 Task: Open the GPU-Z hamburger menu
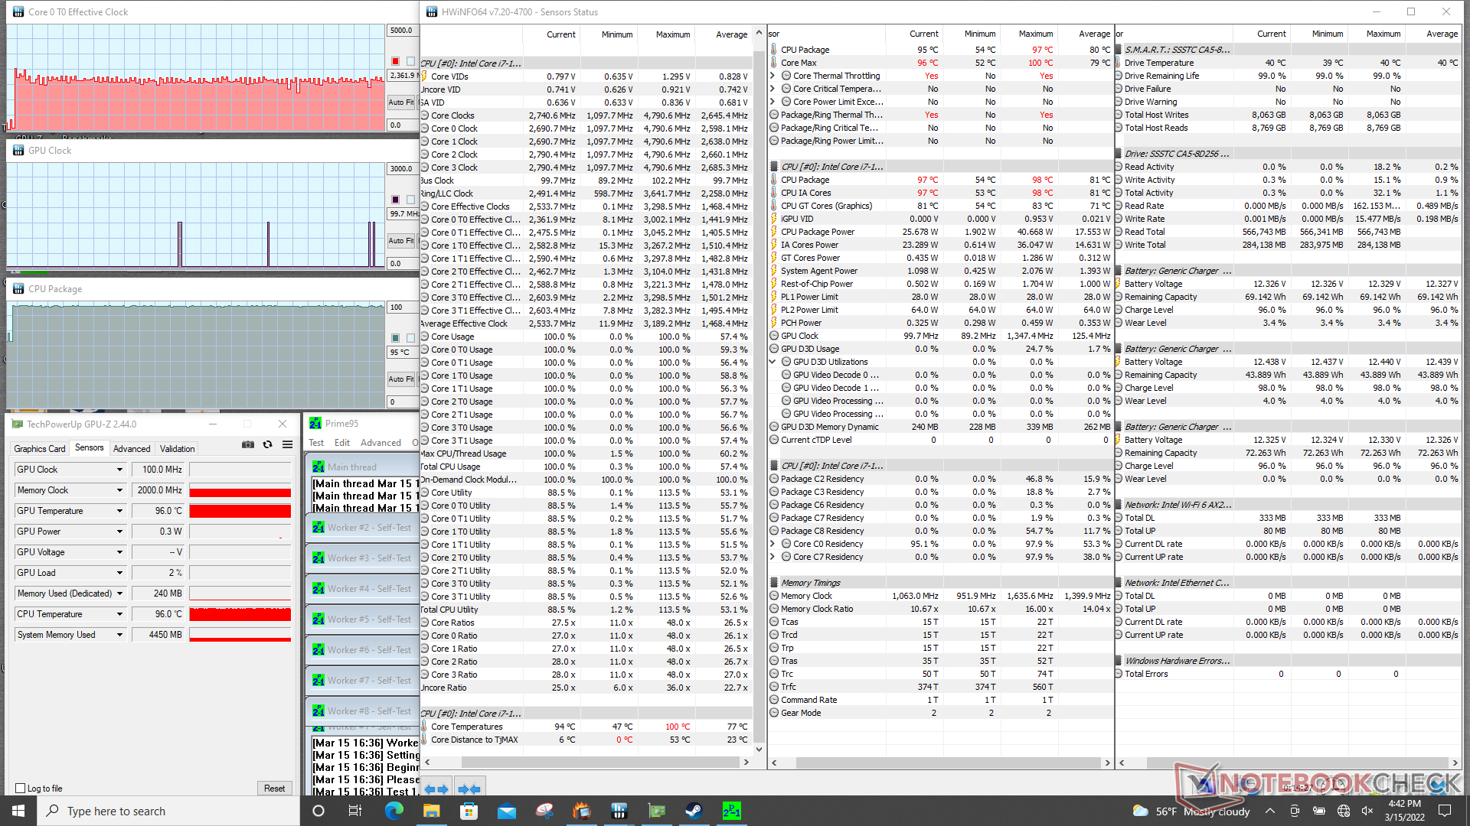[287, 444]
